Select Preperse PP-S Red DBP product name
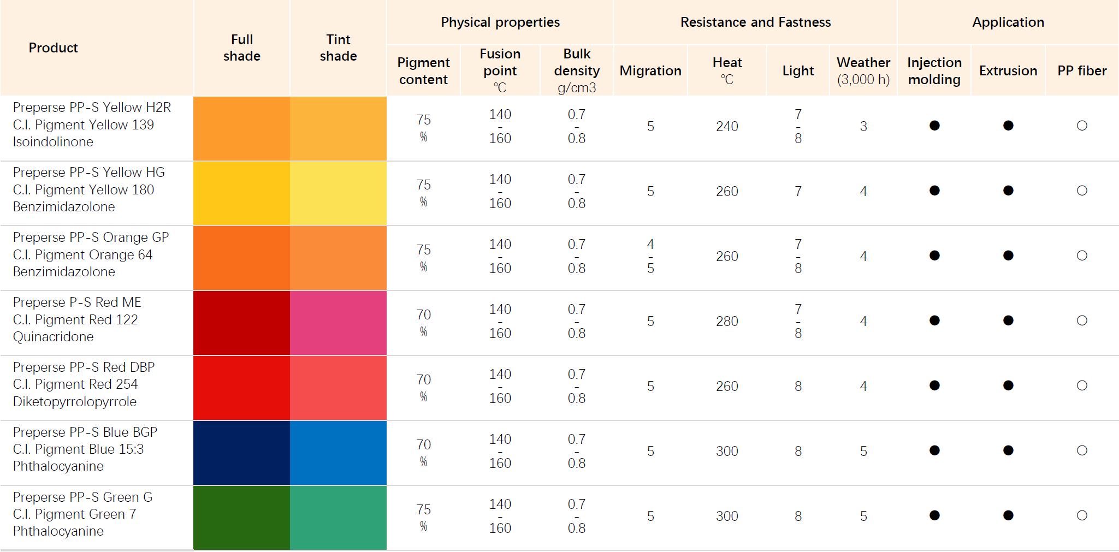This screenshot has width=1119, height=552. [84, 367]
